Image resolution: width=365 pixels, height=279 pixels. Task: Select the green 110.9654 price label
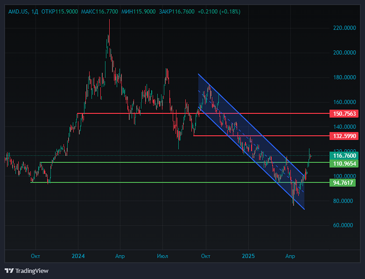(344, 163)
